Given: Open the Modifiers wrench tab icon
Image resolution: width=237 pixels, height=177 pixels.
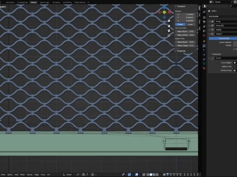Looking at the screenshot, I should (204, 46).
